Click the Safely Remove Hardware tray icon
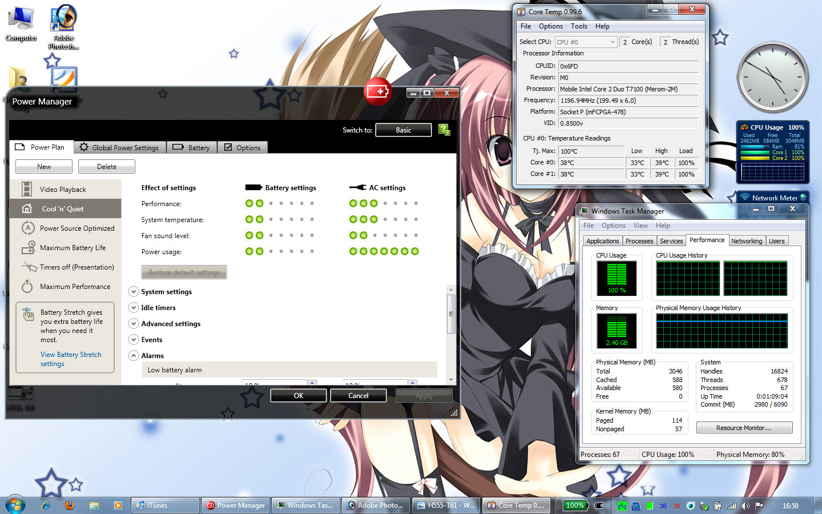 click(x=704, y=506)
